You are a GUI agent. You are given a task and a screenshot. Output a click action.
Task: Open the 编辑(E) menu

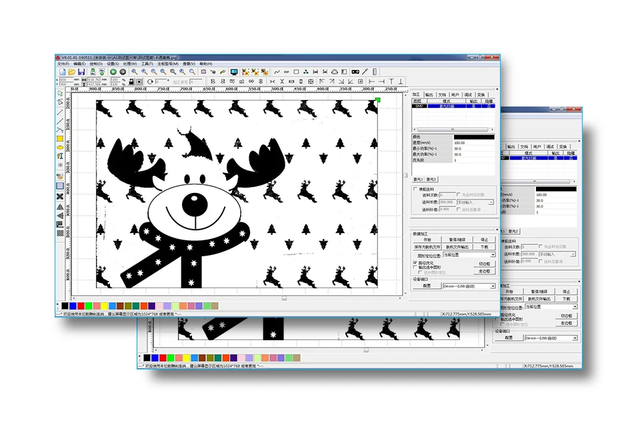tap(79, 64)
